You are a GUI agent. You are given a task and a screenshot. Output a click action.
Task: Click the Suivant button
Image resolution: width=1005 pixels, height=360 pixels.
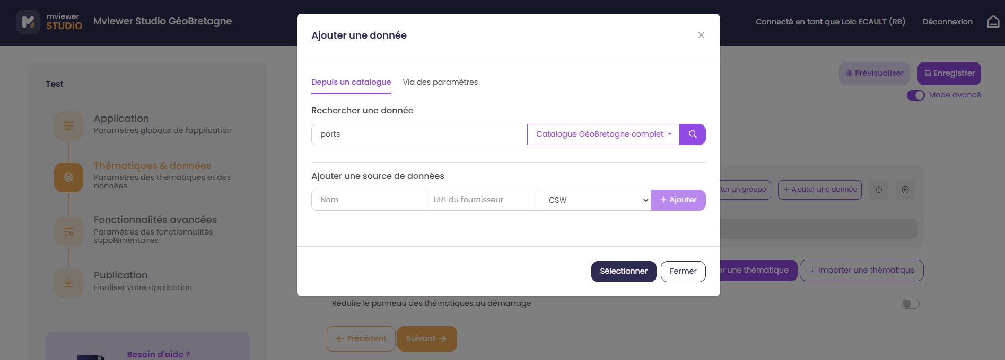pos(427,339)
